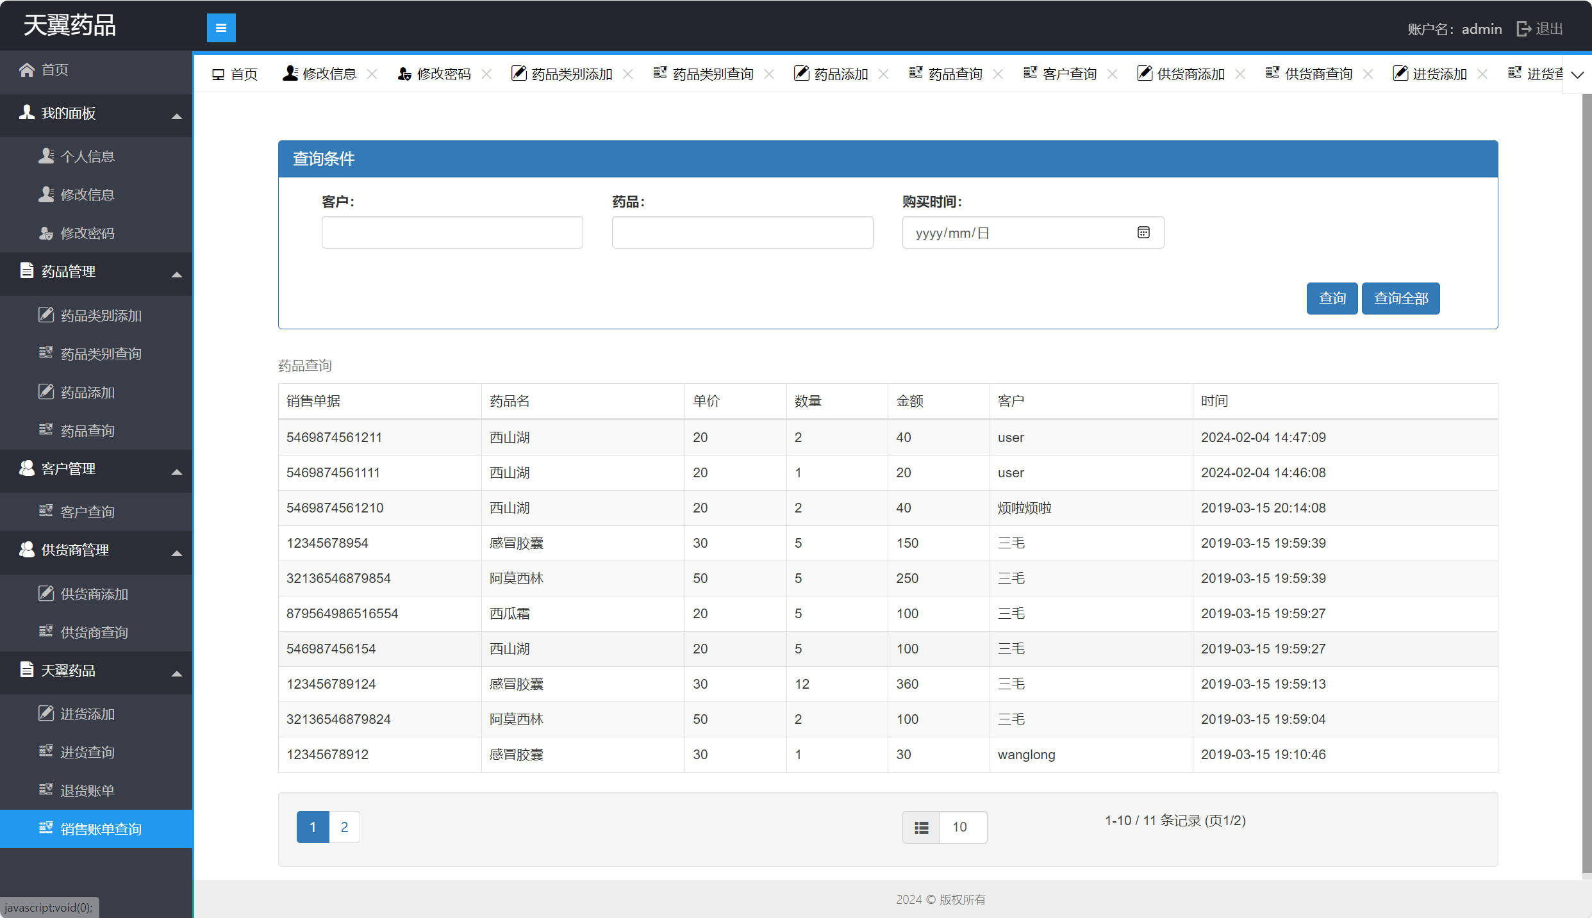
Task: Click the key icon next to 修改密码
Action: coord(46,233)
